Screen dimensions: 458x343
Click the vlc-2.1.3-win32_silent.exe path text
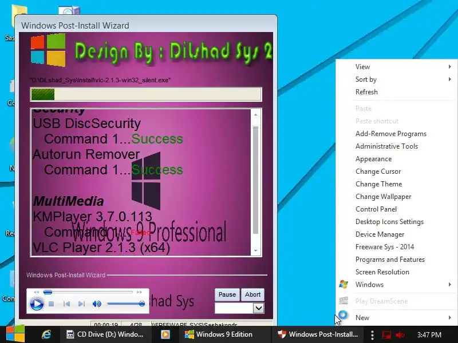(x=100, y=80)
